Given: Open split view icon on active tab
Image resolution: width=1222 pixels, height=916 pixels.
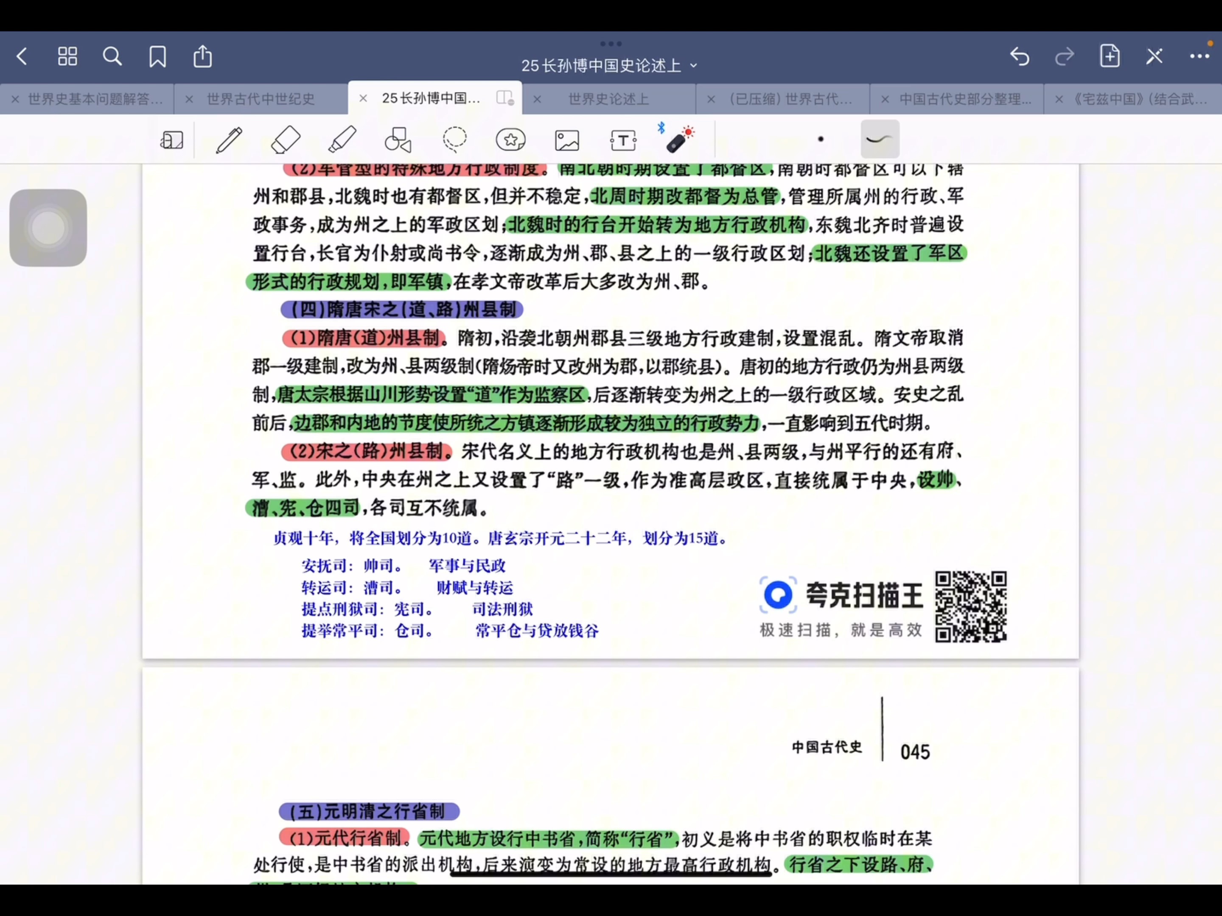Looking at the screenshot, I should point(505,98).
